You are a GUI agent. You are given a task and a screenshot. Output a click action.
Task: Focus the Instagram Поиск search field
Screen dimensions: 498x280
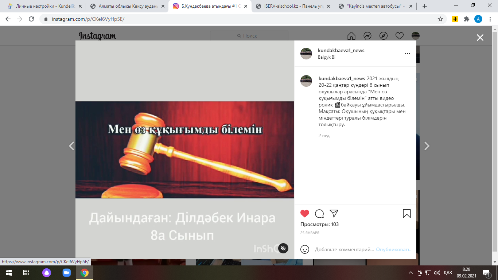pyautogui.click(x=249, y=36)
